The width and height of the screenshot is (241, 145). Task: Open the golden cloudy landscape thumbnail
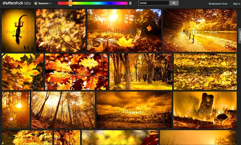(134, 110)
